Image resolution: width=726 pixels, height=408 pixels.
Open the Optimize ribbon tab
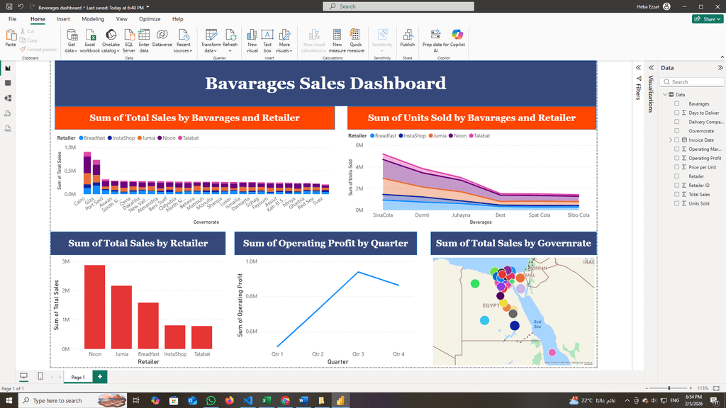150,19
